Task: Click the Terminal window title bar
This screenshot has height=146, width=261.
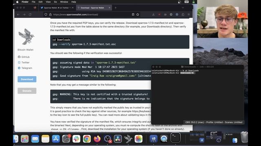Action: coord(197,67)
